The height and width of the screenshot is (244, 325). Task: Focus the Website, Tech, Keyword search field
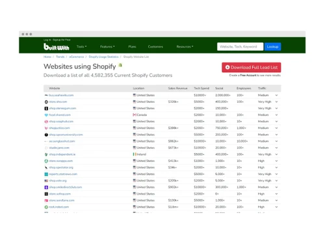pos(240,47)
